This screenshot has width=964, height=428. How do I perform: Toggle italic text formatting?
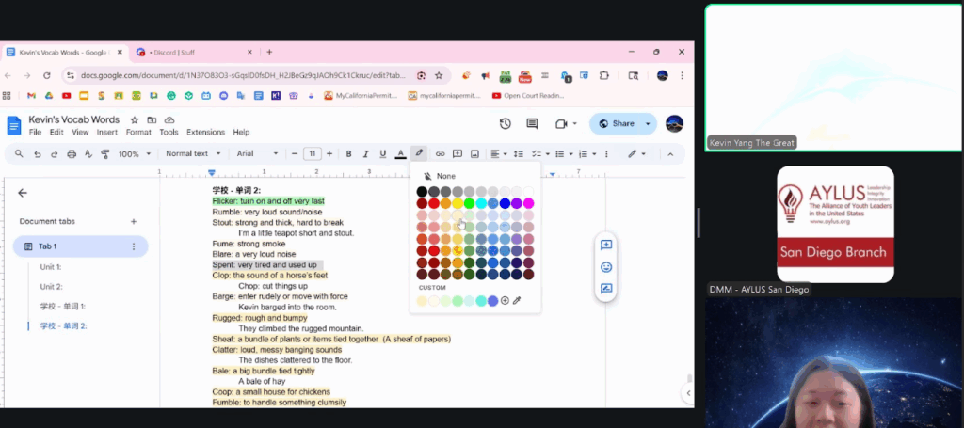365,153
